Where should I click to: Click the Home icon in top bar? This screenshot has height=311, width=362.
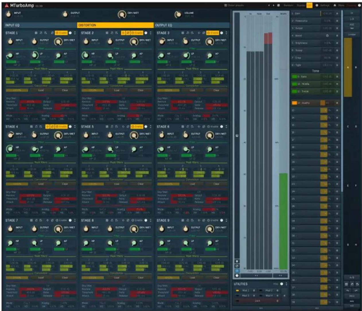pyautogui.click(x=335, y=5)
